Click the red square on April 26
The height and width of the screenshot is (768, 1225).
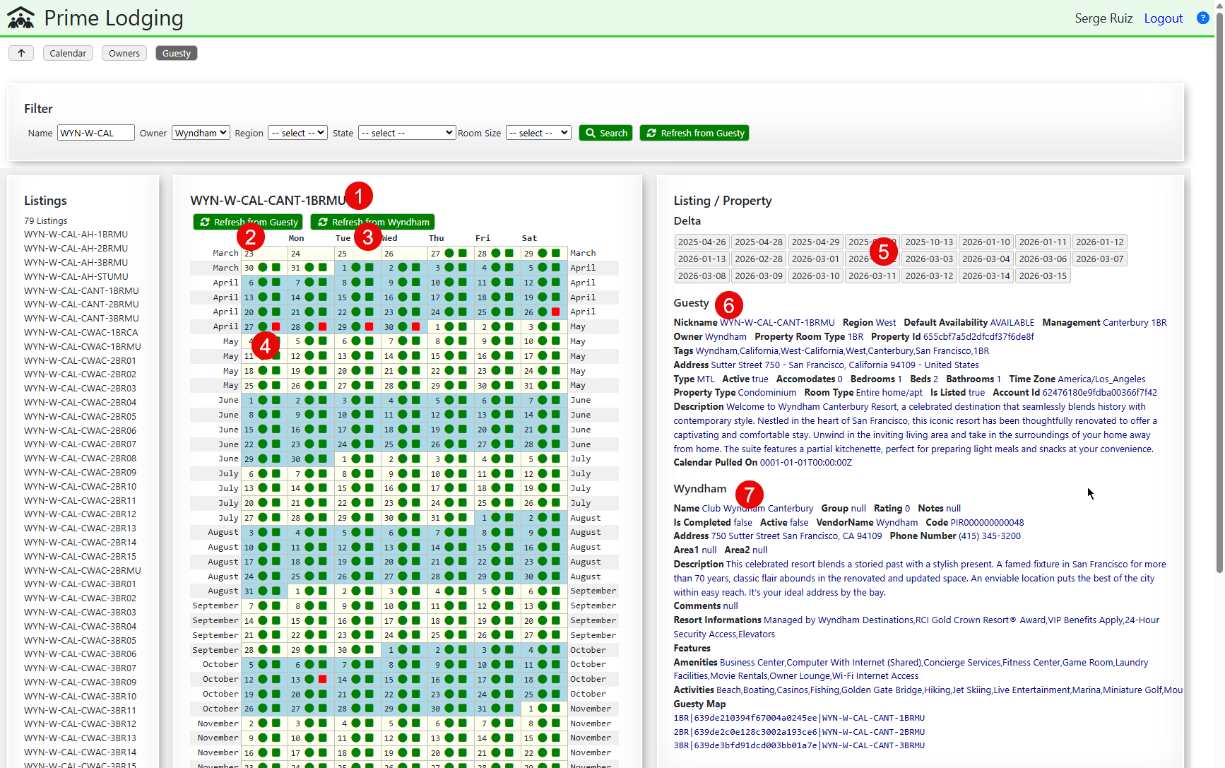coord(556,312)
